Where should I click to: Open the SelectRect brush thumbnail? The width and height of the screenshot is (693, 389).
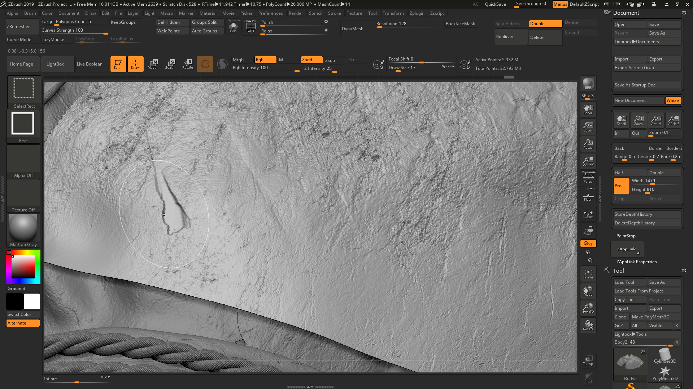[x=24, y=92]
